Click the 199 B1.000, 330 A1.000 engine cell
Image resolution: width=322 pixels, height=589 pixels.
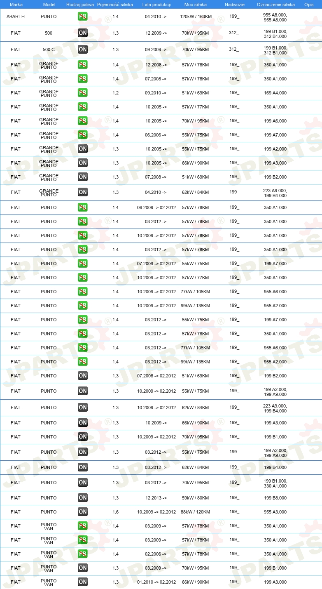pos(275,483)
